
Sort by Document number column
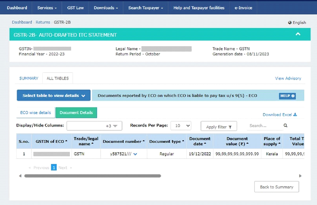124,142
